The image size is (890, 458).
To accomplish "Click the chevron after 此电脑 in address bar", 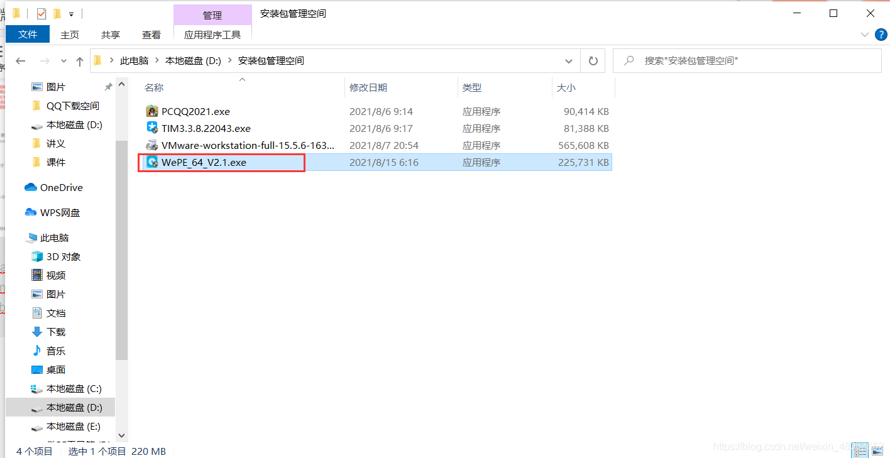I will (157, 61).
